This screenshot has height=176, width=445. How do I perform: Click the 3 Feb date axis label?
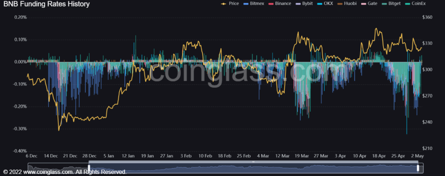186,155
